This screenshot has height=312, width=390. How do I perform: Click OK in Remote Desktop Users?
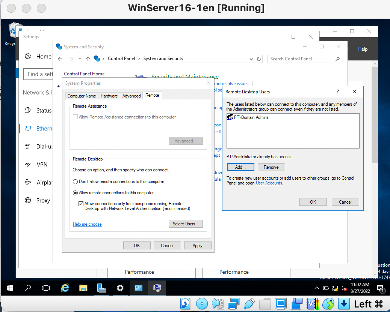pos(313,202)
